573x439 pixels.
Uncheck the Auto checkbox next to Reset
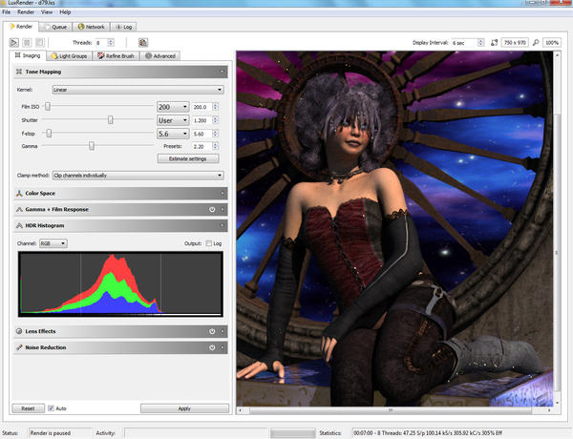tap(51, 408)
